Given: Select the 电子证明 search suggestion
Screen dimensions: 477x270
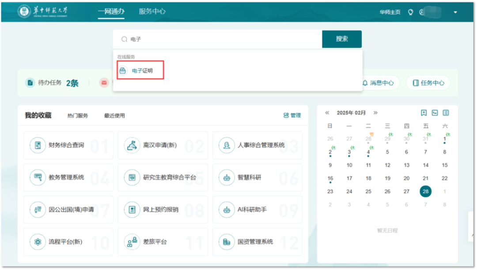Looking at the screenshot, I should click(140, 70).
